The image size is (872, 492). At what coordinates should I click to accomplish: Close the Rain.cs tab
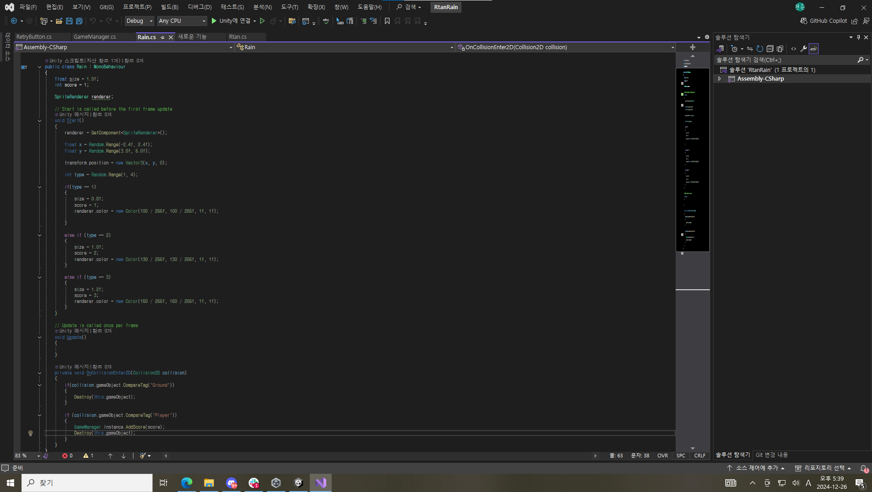click(171, 37)
